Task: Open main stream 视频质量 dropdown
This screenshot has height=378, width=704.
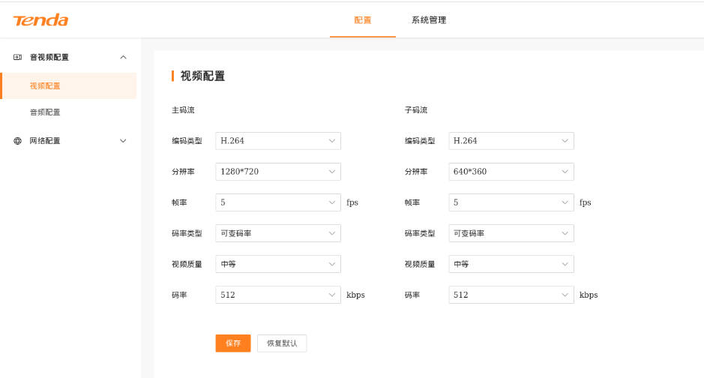Action: (x=277, y=264)
